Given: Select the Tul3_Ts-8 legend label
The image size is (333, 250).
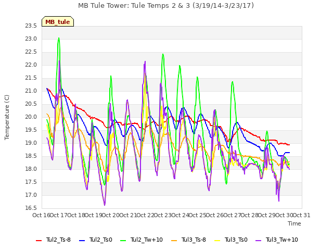Looking at the screenshot, I should [194, 240].
